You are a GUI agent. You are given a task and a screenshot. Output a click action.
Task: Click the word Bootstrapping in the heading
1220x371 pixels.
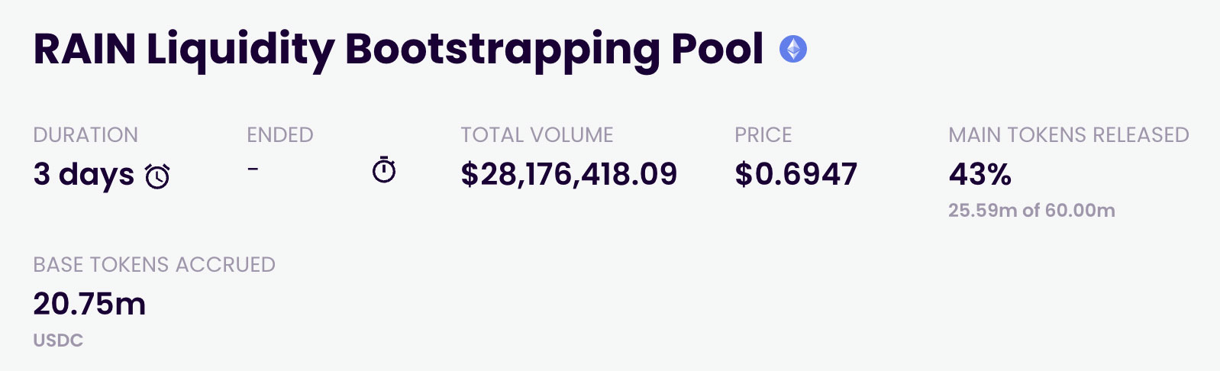pos(502,50)
